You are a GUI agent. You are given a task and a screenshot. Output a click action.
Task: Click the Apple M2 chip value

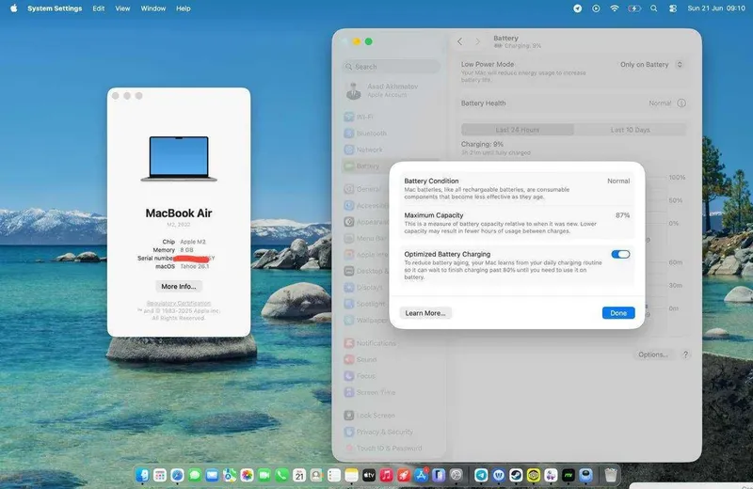tap(193, 242)
